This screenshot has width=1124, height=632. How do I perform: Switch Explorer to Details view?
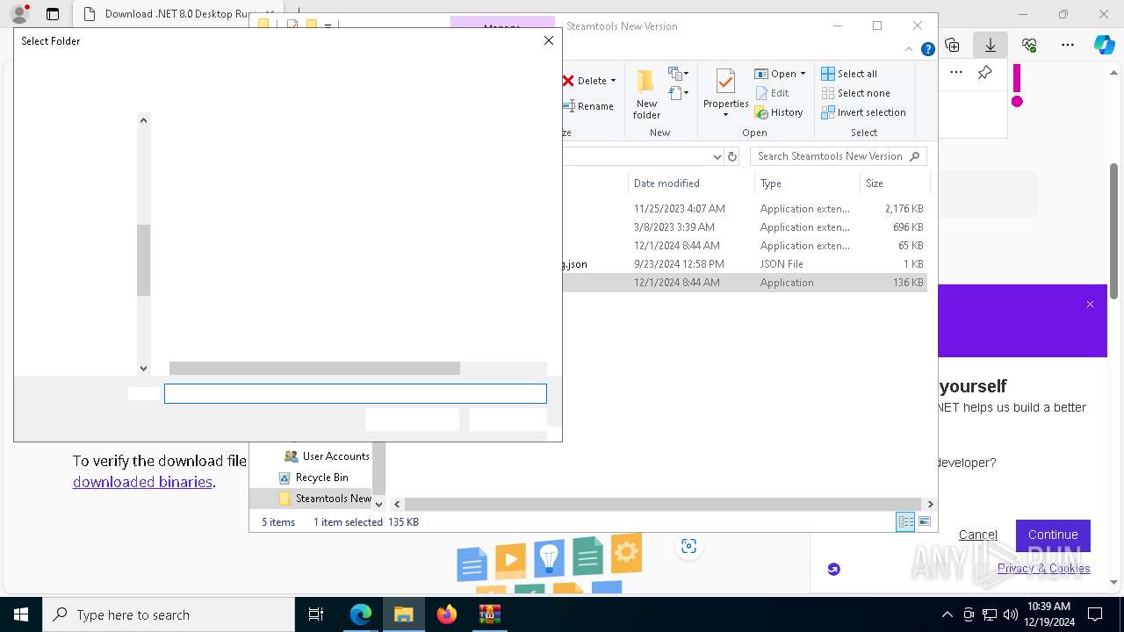click(905, 521)
